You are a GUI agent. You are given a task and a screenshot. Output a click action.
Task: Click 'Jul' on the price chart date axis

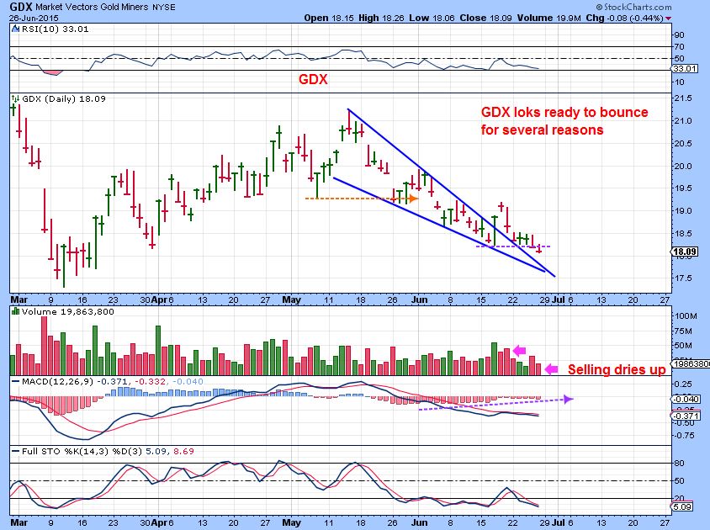559,299
